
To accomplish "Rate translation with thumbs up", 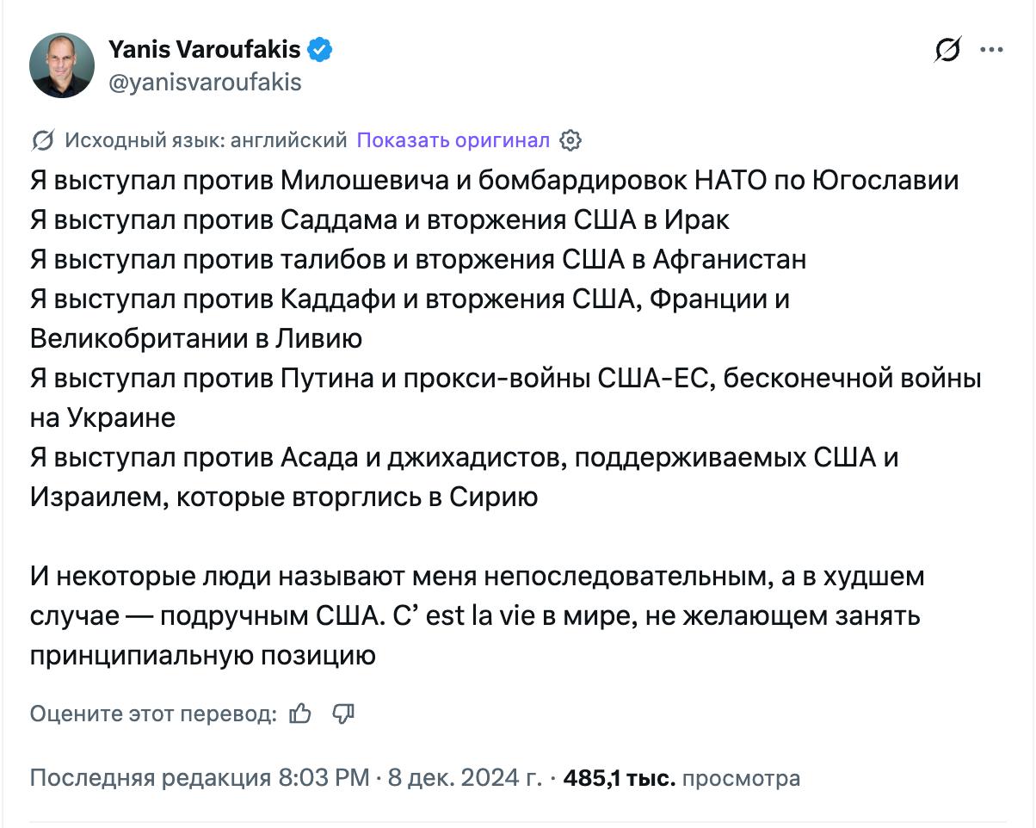I will click(x=300, y=714).
